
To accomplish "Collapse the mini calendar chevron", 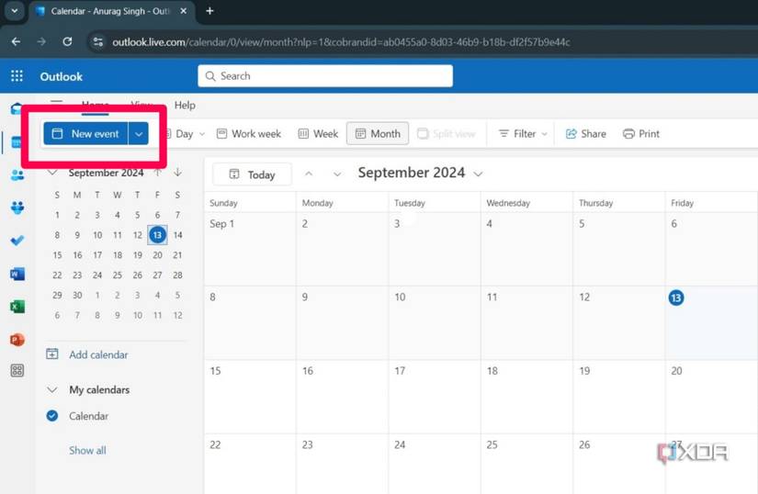I will point(52,173).
